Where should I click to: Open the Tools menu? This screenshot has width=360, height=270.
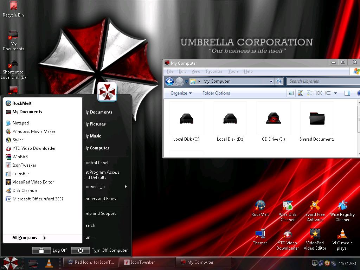[233, 71]
